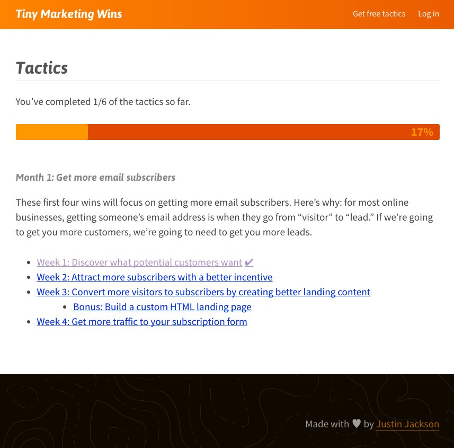The height and width of the screenshot is (448, 454).
Task: Open the Tiny Marketing Wins home logo
Action: point(69,14)
